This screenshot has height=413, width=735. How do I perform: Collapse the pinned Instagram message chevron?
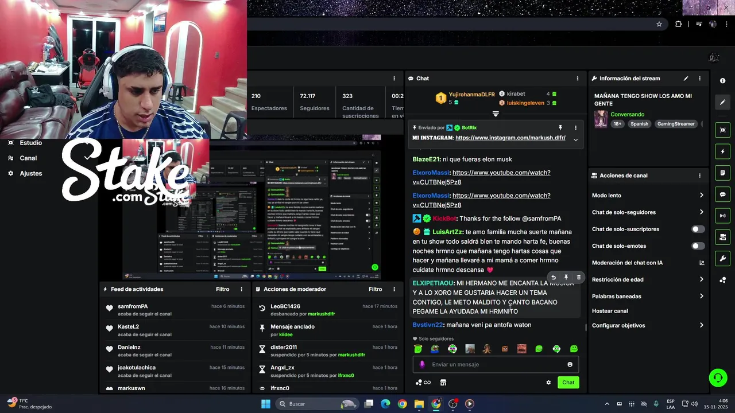(x=575, y=139)
